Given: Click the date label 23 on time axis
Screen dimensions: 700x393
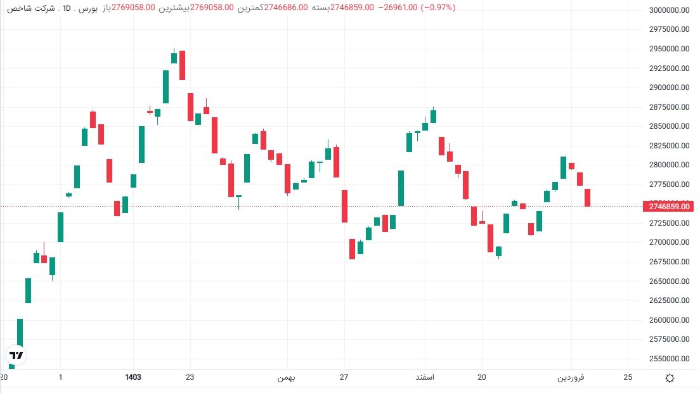Looking at the screenshot, I should (x=190, y=377).
